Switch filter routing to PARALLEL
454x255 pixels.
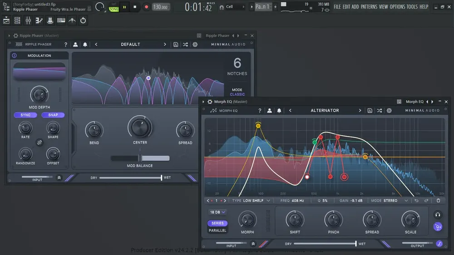coord(217,230)
